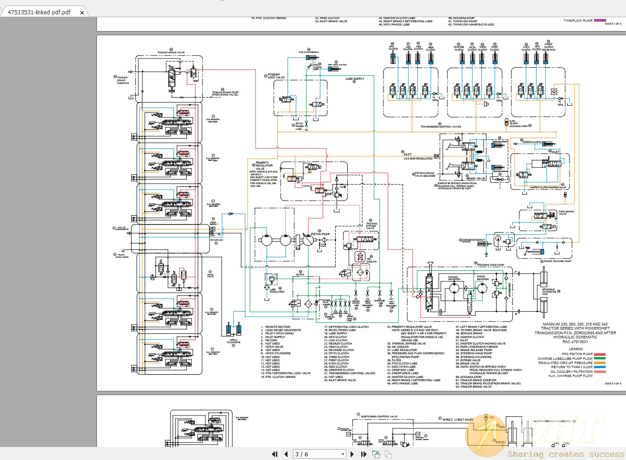
Task: Click the green Charge Lube/Lube Pump Flow swatch
Action: [600, 358]
